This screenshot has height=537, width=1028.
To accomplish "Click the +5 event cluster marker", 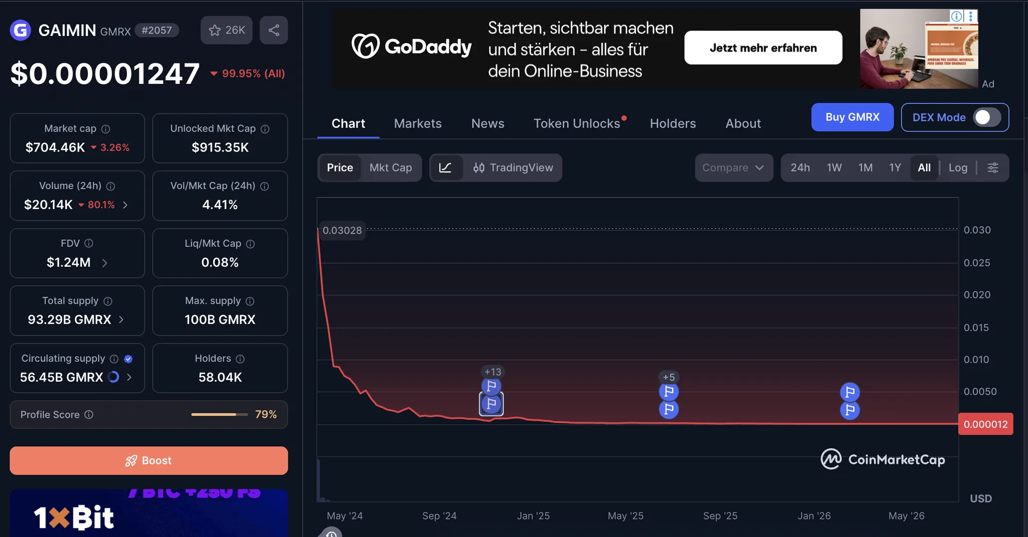I will click(669, 377).
